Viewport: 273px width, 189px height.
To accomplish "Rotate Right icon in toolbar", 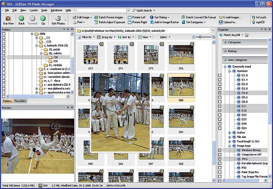I will pyautogui.click(x=130, y=22).
